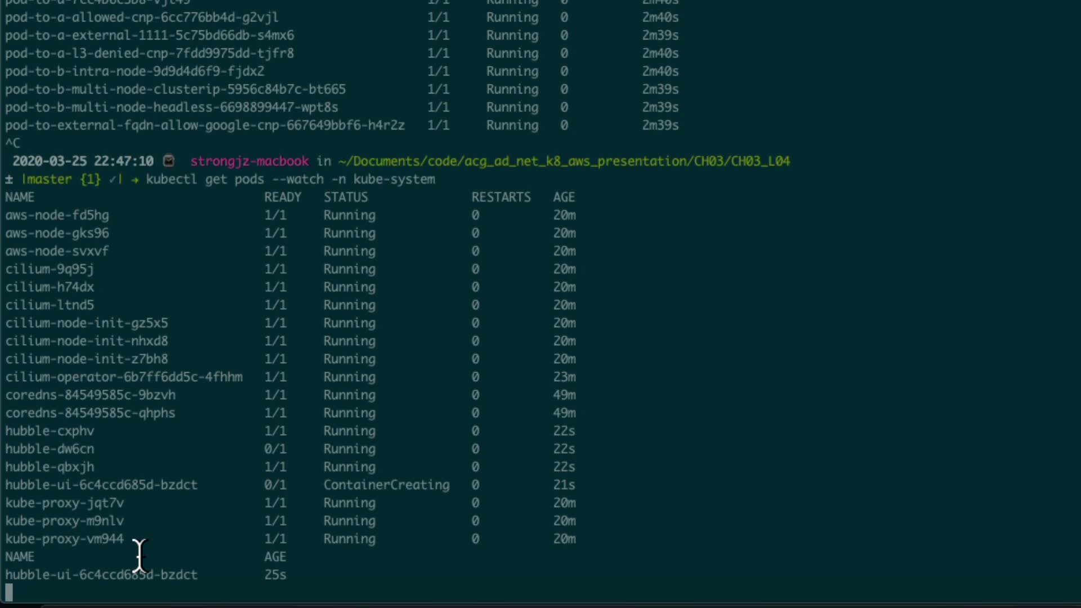Click the plus-minus git status symbol
The height and width of the screenshot is (608, 1081).
coord(9,180)
